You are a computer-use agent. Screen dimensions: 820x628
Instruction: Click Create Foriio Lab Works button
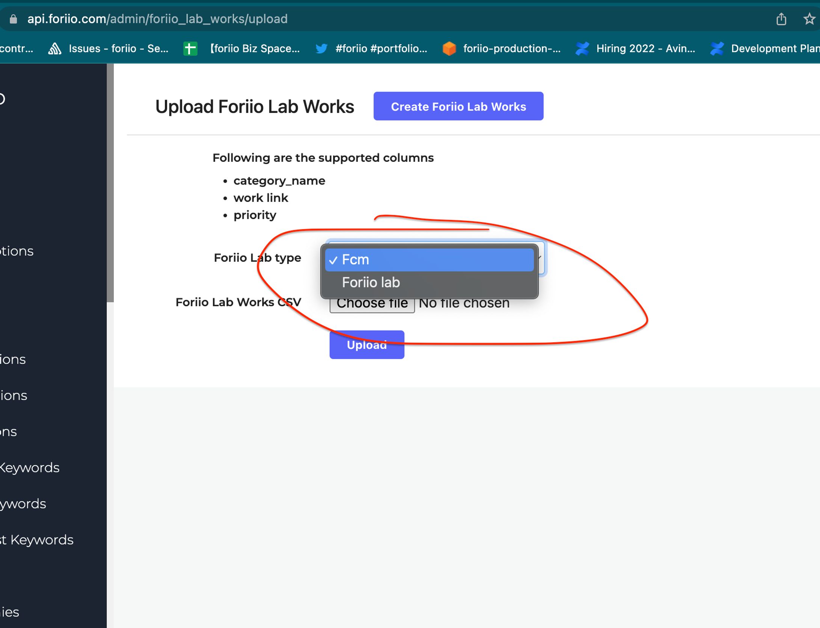[458, 106]
